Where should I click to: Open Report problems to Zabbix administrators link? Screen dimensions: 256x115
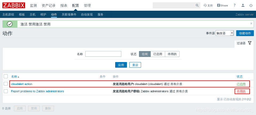click(37, 91)
